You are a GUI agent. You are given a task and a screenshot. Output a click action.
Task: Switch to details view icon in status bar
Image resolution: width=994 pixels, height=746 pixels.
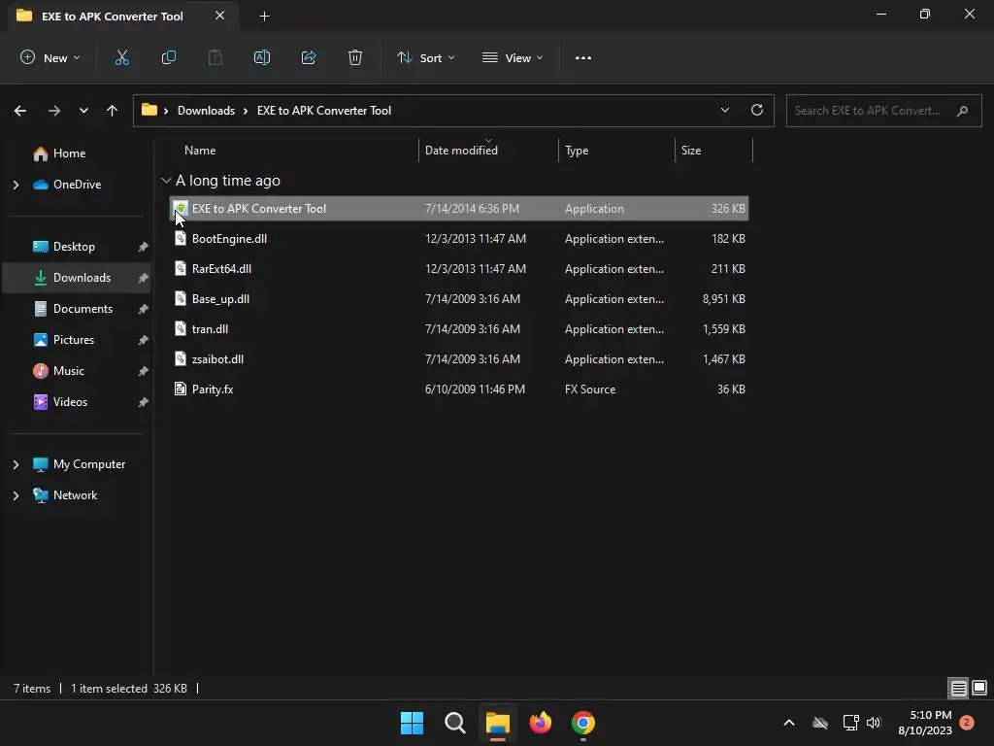click(x=958, y=688)
